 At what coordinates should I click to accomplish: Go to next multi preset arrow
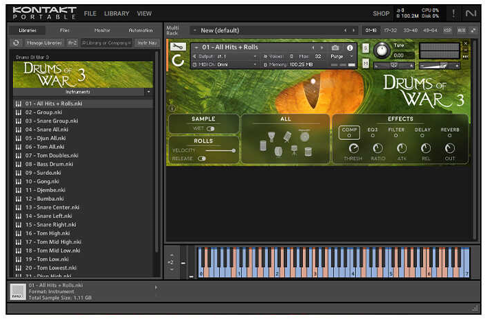[x=354, y=30]
